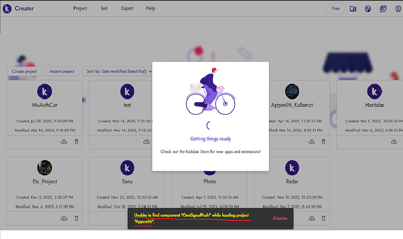Viewport: 403px width, 239px height.
Task: Click the Free plan badge
Action: (x=335, y=9)
